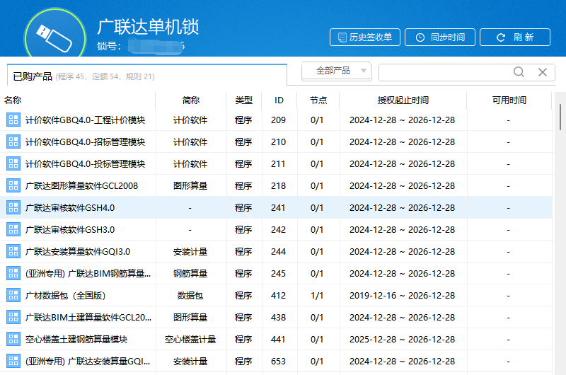Click icon for 计价软件GBQ4.0-投标管理模块 row

point(13,164)
